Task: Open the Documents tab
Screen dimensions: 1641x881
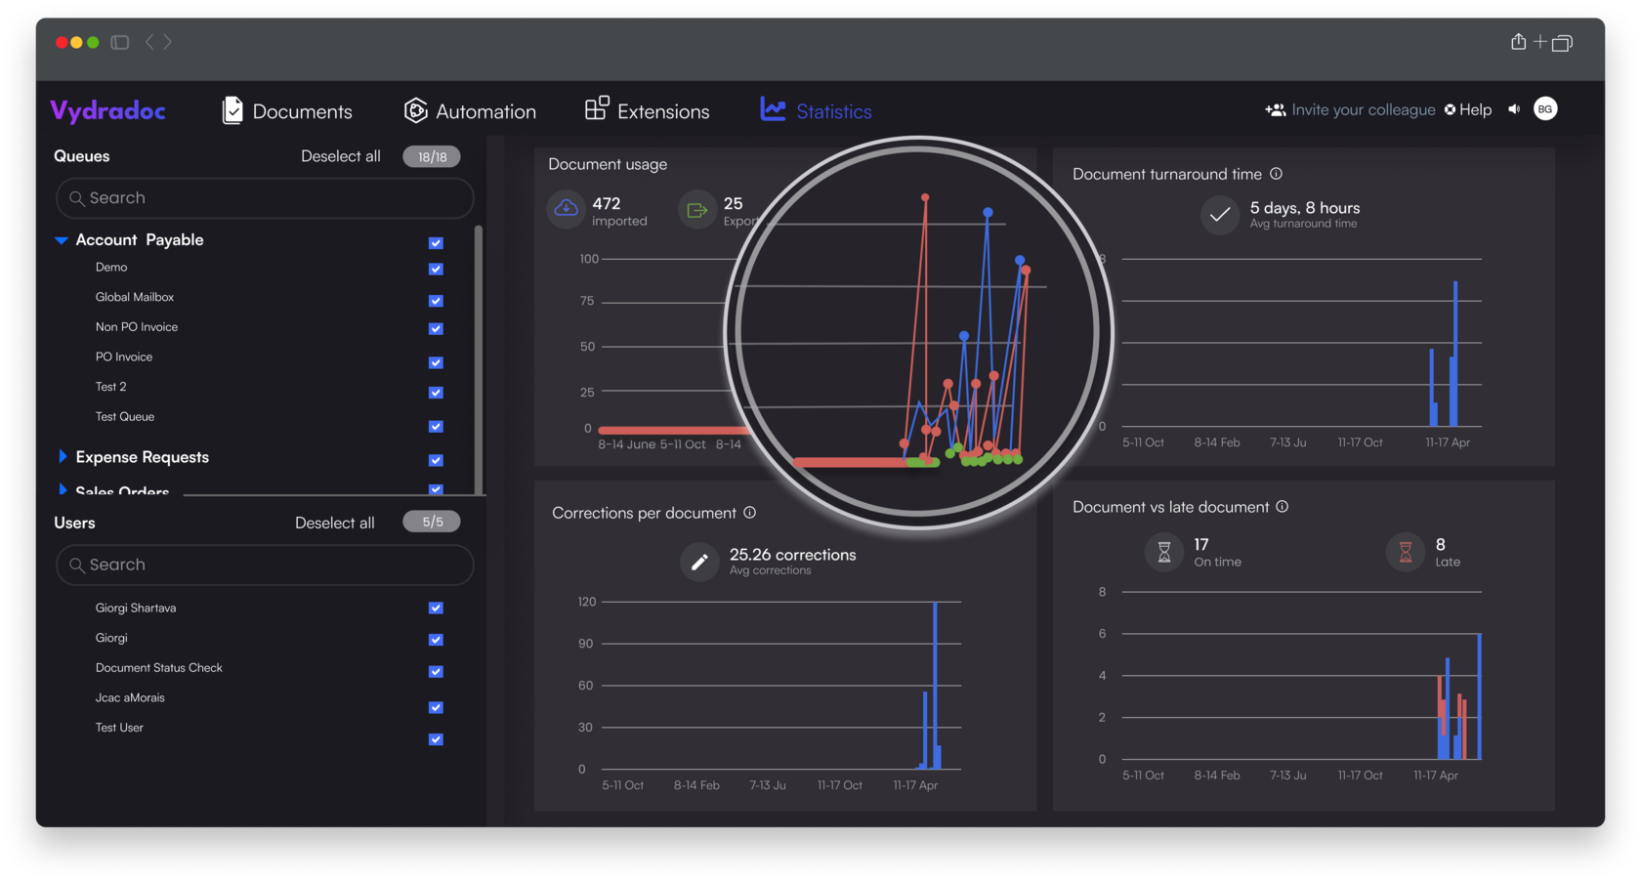Action: pos(287,111)
